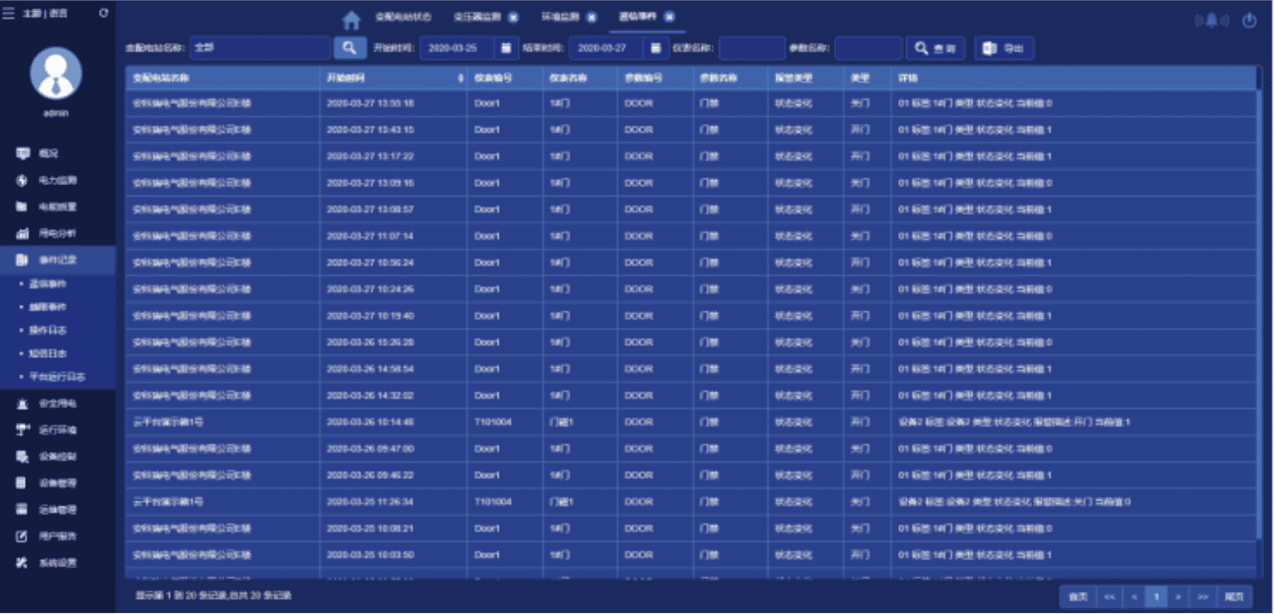Click the admin user avatar

pyautogui.click(x=56, y=73)
